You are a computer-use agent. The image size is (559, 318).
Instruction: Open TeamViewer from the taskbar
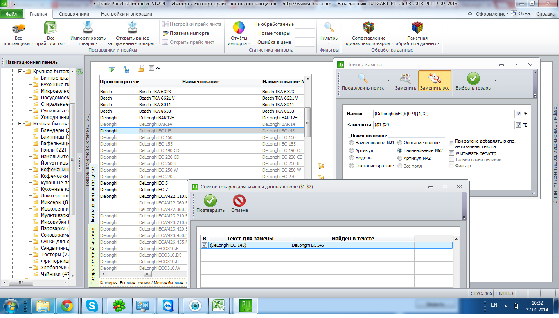[169, 306]
